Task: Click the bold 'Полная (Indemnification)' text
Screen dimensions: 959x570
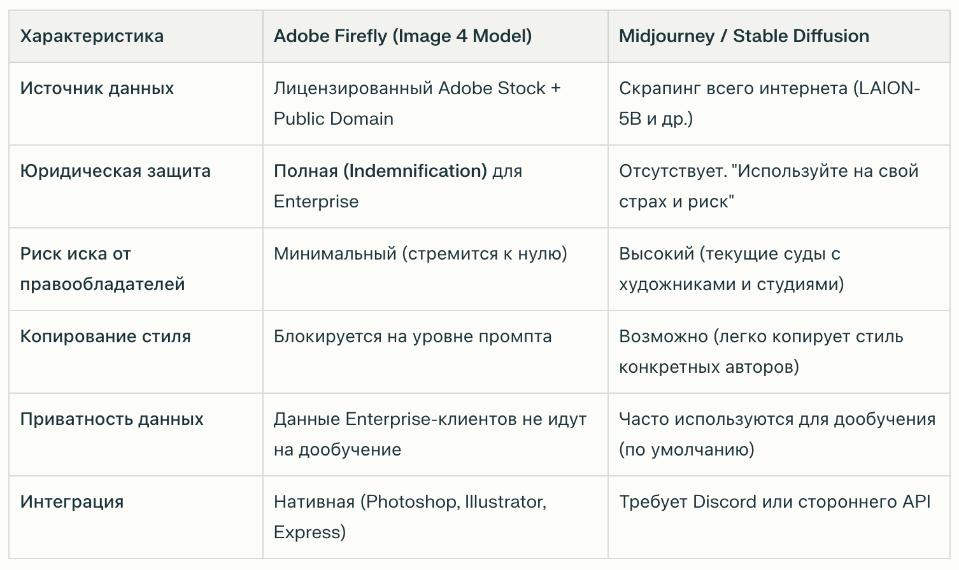Action: [x=380, y=171]
